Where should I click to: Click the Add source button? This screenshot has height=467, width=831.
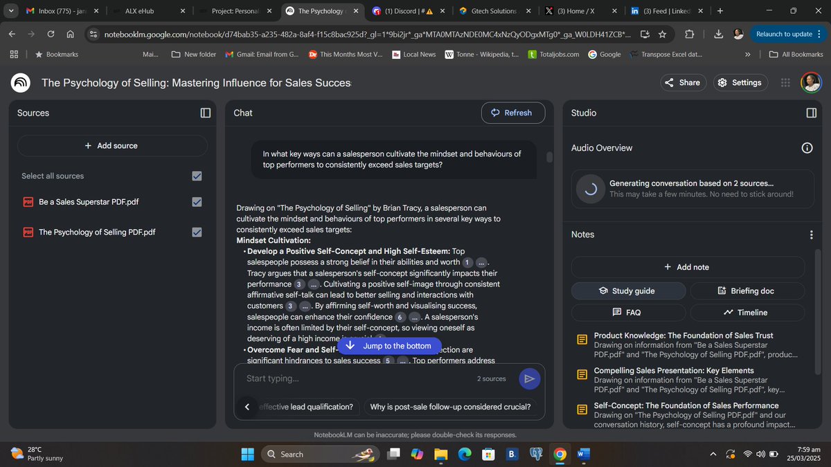(x=112, y=145)
